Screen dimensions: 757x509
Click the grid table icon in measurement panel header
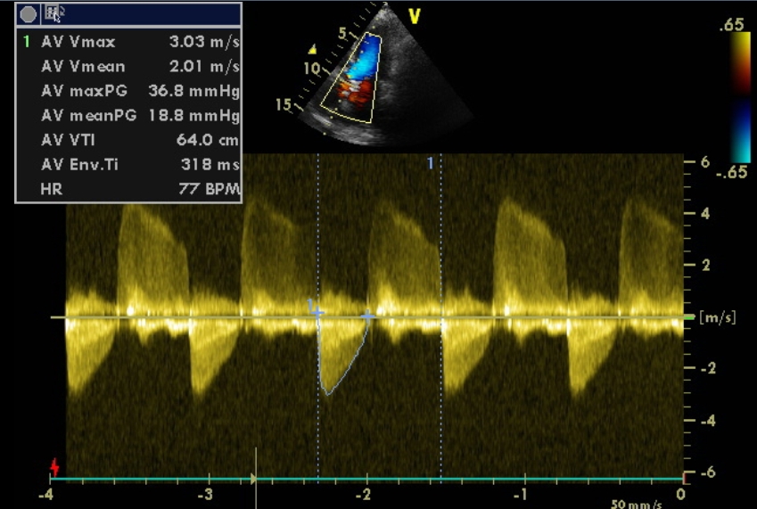[52, 13]
